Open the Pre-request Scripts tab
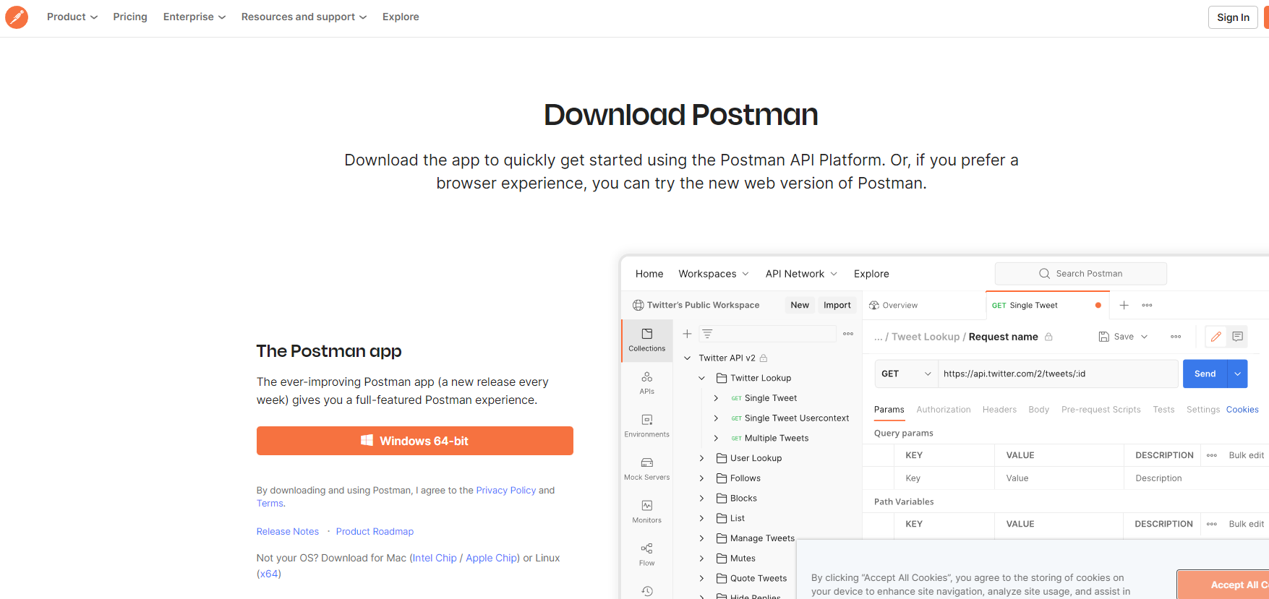This screenshot has width=1269, height=599. [1101, 410]
